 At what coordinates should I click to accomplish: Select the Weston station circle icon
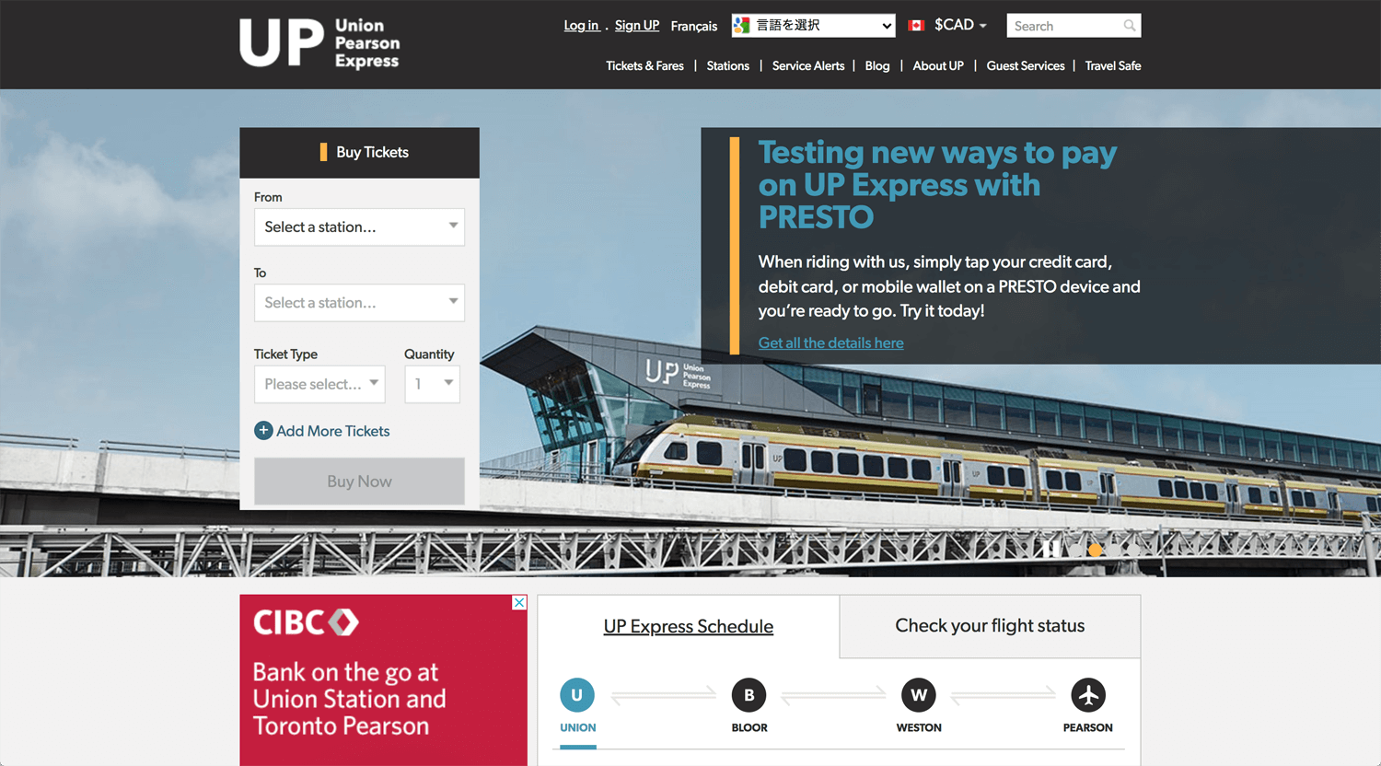point(919,695)
